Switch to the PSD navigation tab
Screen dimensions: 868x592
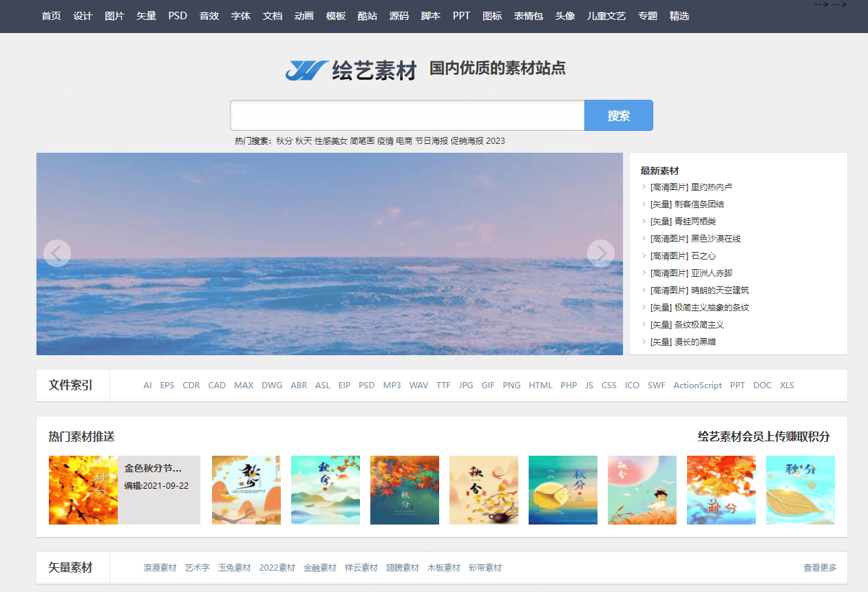point(178,16)
